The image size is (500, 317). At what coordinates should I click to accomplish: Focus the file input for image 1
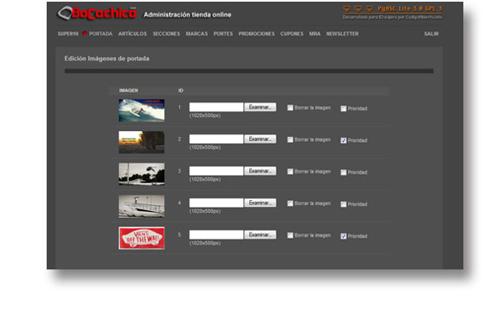point(216,108)
